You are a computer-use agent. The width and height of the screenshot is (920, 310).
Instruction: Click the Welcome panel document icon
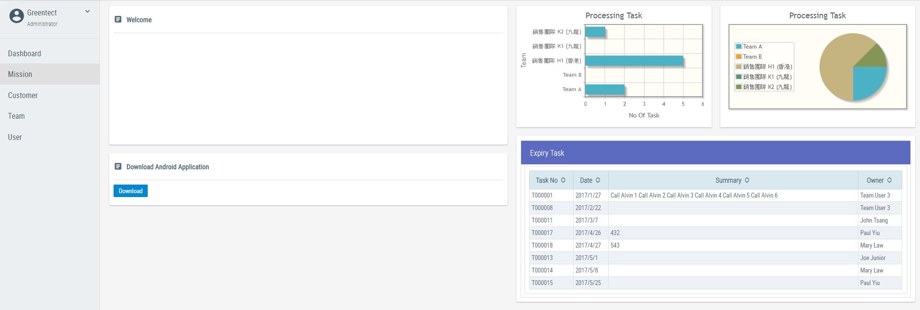[118, 19]
